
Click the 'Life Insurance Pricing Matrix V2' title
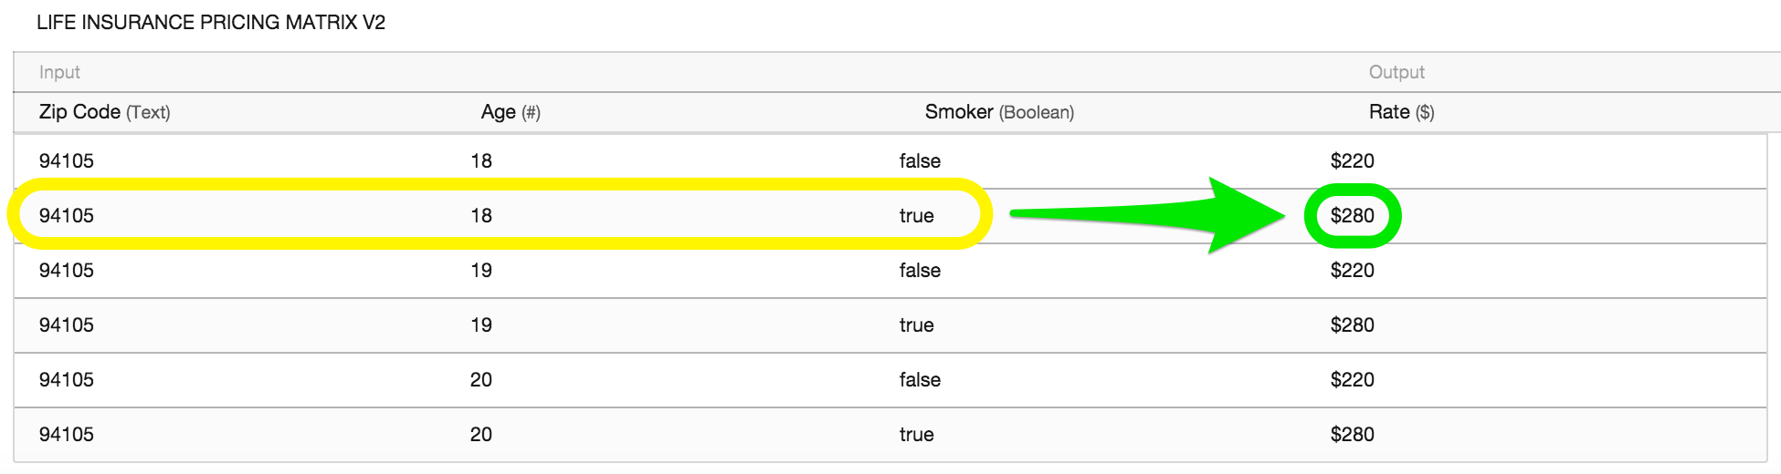point(211,23)
